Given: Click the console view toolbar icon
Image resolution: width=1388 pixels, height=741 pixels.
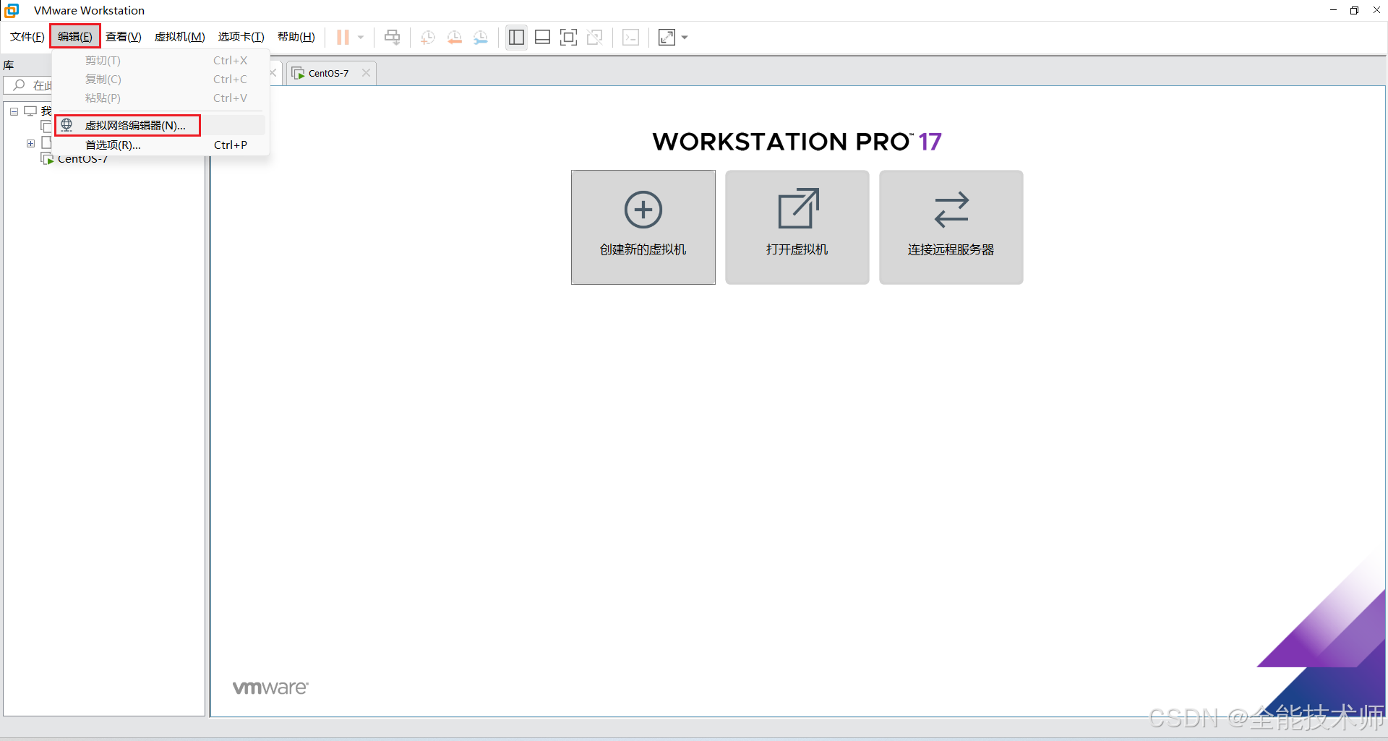Looking at the screenshot, I should tap(630, 37).
